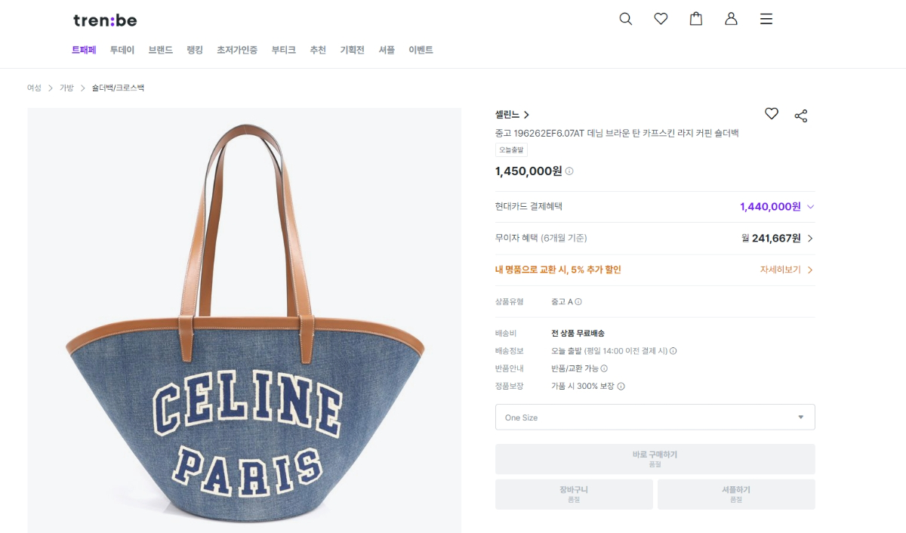Open the shopping bag cart icon
This screenshot has width=906, height=533.
(x=696, y=19)
